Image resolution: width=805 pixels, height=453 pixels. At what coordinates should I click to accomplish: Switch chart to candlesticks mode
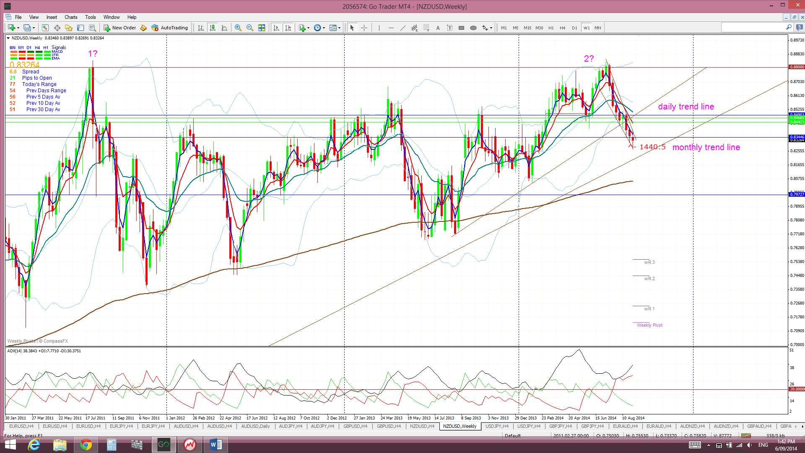[213, 28]
